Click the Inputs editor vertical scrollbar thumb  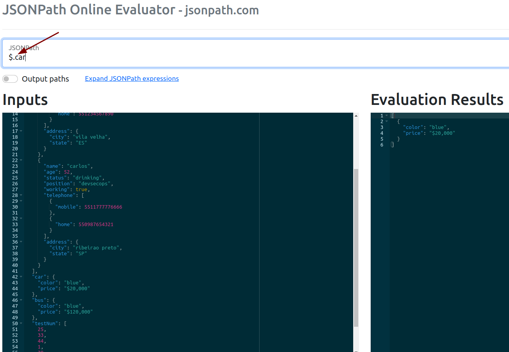point(356,248)
